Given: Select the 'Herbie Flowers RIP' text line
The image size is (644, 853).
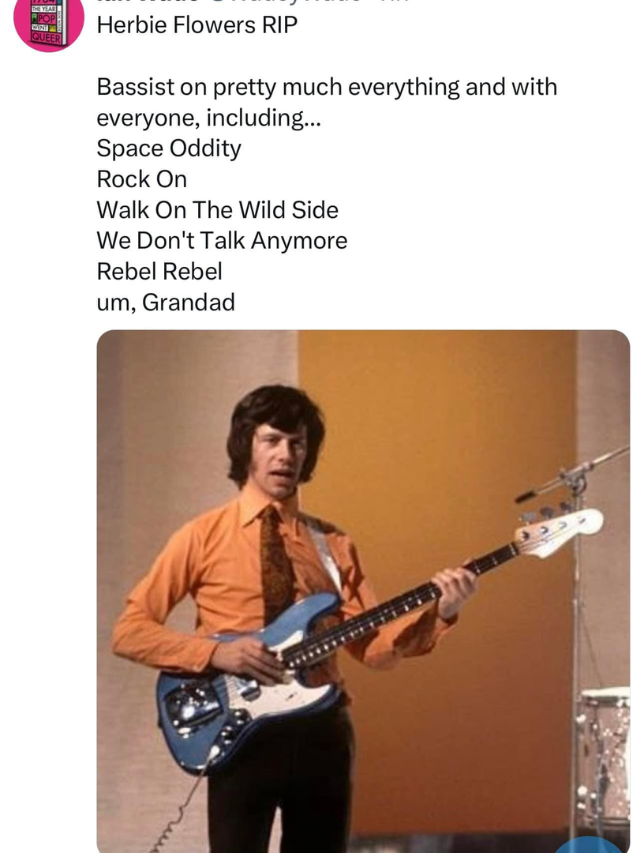Looking at the screenshot, I should pos(197,25).
